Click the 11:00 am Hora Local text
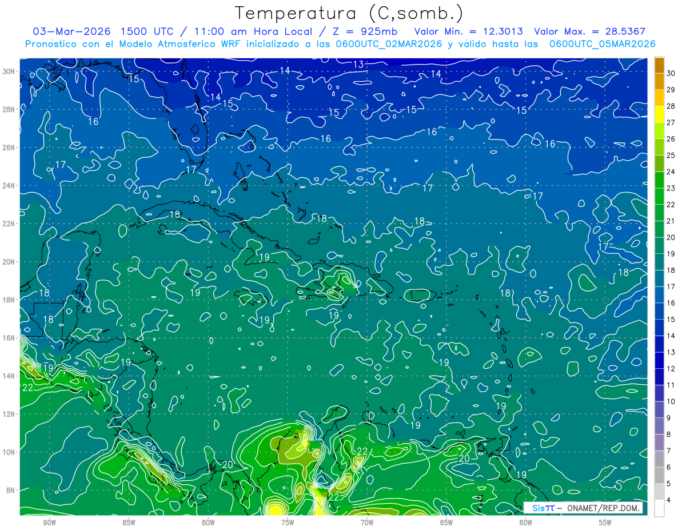This screenshot has width=686, height=530. [254, 31]
